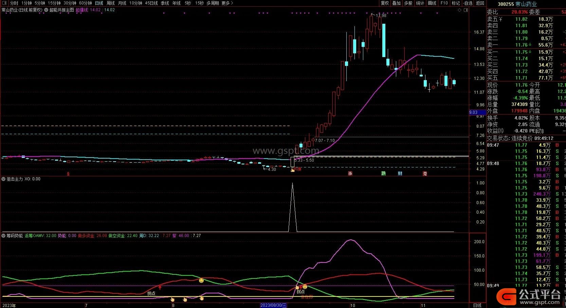The image size is (566, 308).
Task: Select the 15秒 period tab
Action: click(x=200, y=3)
